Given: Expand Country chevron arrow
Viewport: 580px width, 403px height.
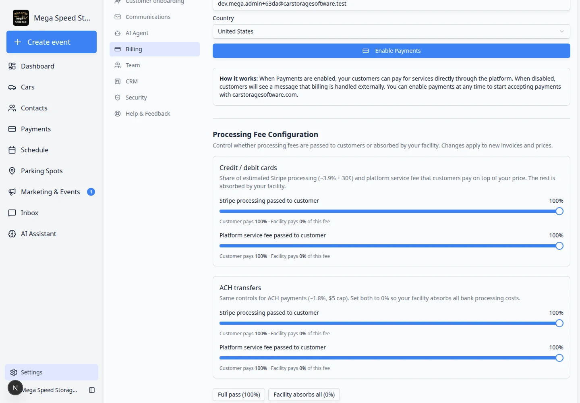Looking at the screenshot, I should (x=562, y=31).
